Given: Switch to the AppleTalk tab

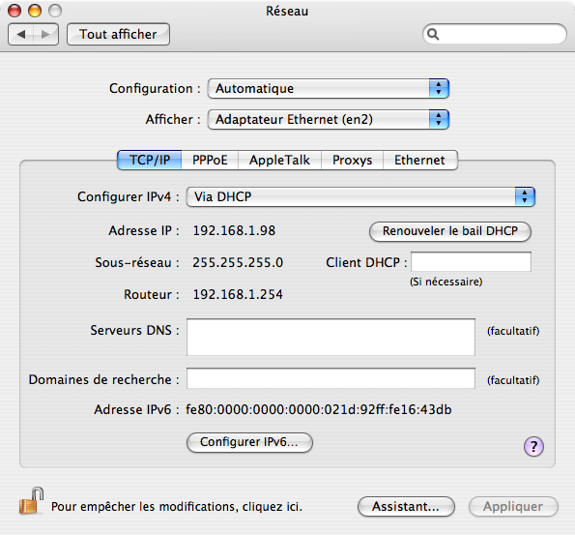Looking at the screenshot, I should point(280,160).
